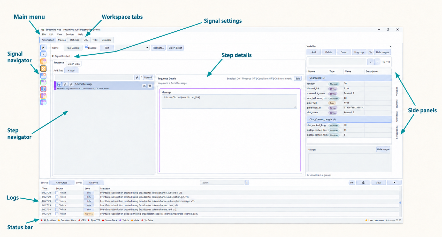This screenshot has height=237, width=442.
Task: Toggle the Enabled checkbox for the signal
Action: (x=87, y=47)
